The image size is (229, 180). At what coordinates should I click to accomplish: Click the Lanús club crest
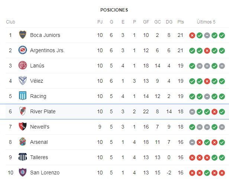tap(23, 65)
